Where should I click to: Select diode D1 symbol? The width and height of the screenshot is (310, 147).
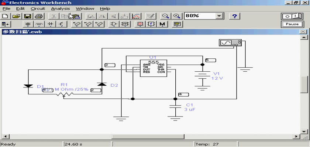pyautogui.click(x=28, y=86)
